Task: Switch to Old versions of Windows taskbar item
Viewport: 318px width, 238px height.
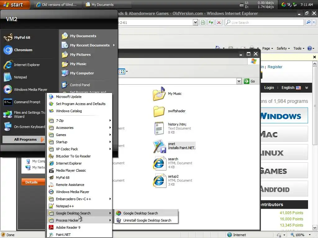Action: pos(57,5)
